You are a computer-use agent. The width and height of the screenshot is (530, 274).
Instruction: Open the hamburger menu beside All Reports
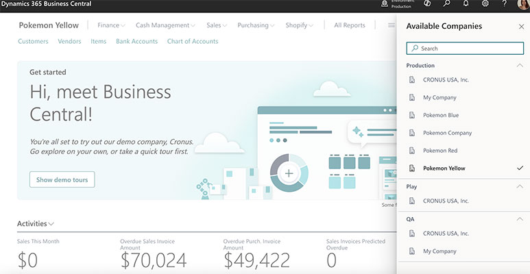point(391,25)
